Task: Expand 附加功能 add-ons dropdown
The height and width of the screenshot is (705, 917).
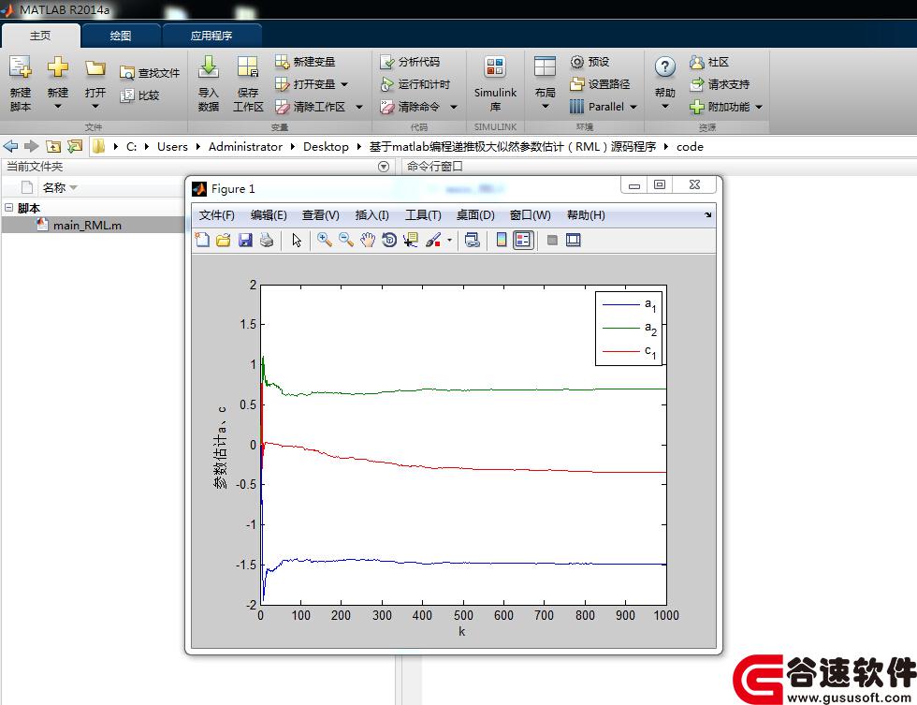Action: click(759, 107)
